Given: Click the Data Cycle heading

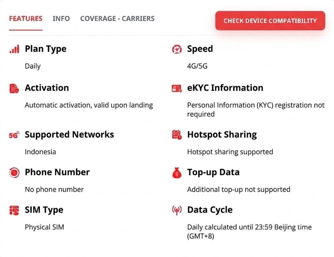Looking at the screenshot, I should pos(210,210).
